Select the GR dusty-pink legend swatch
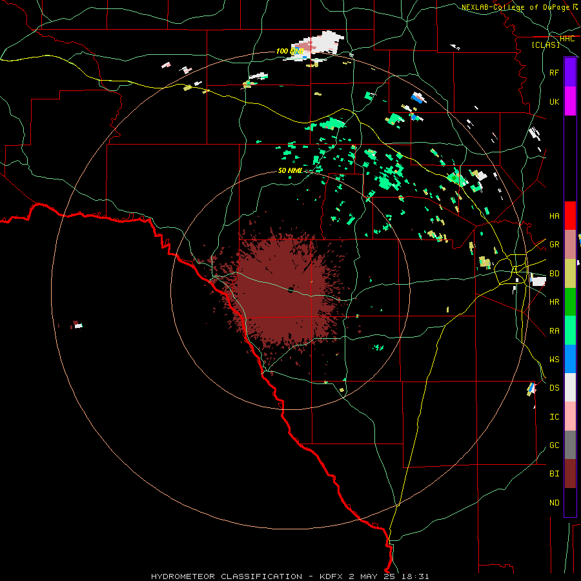Image resolution: width=581 pixels, height=581 pixels. coord(570,244)
